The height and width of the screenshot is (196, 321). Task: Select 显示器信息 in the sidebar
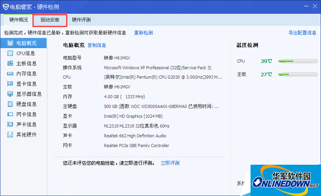(23, 94)
